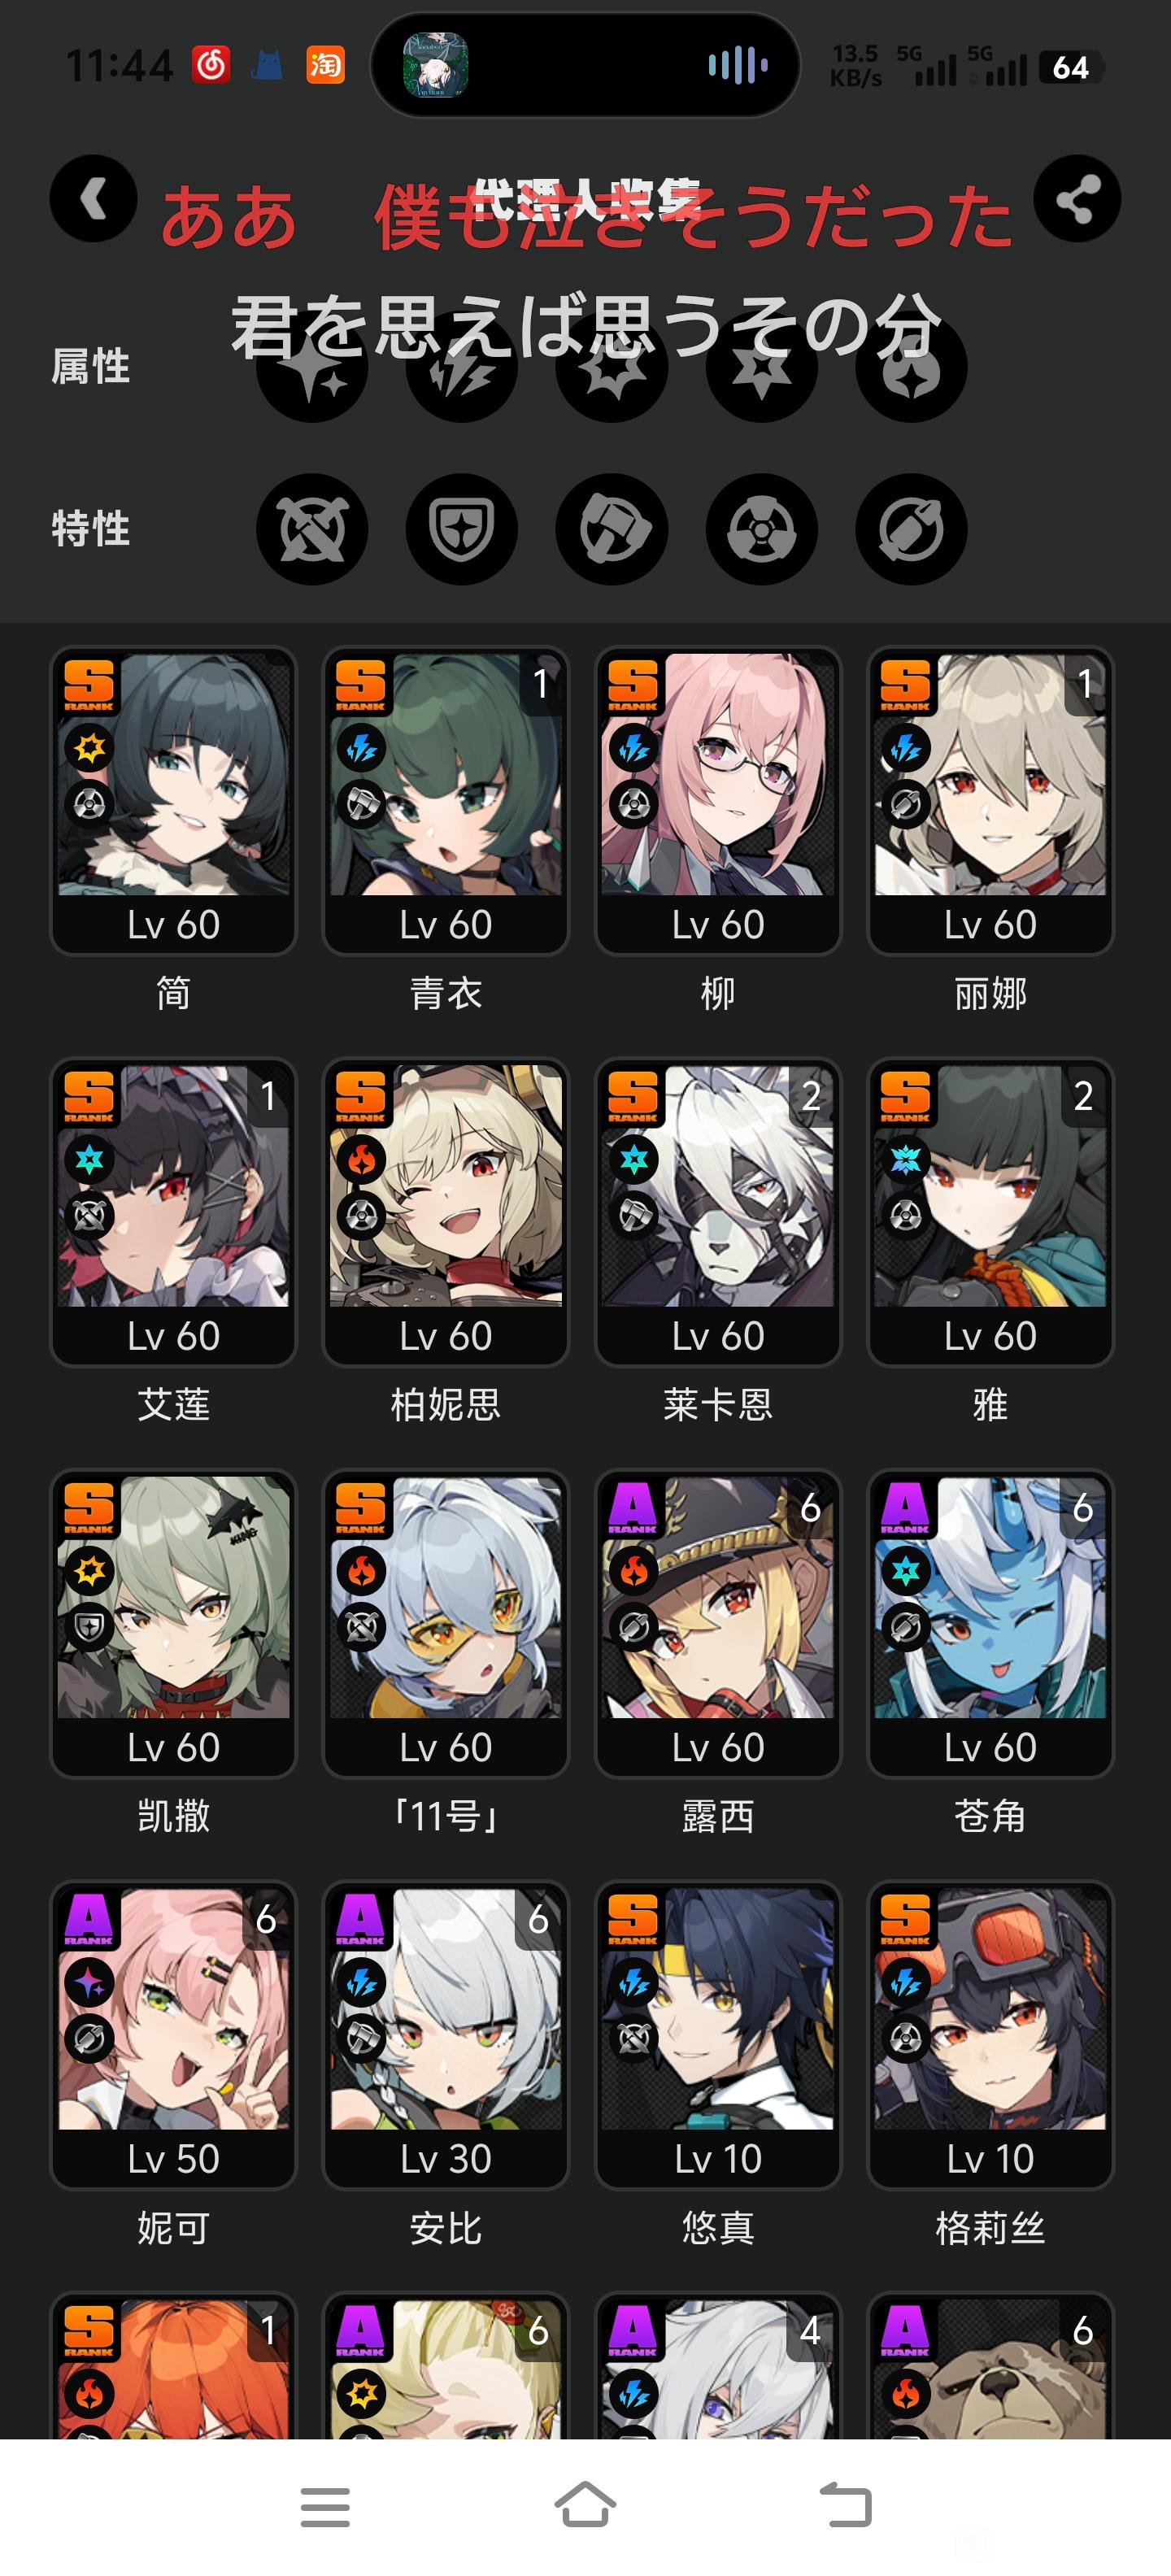Toggle the Attack specialty filter icon
This screenshot has height=2576, width=1171.
[x=312, y=529]
